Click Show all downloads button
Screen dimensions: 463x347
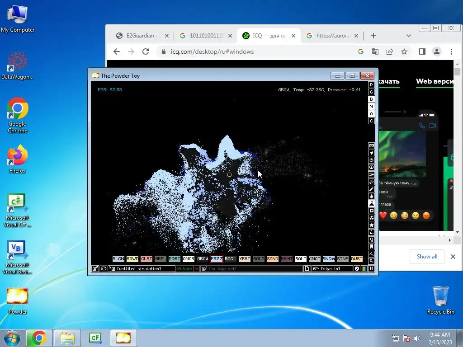[427, 257]
